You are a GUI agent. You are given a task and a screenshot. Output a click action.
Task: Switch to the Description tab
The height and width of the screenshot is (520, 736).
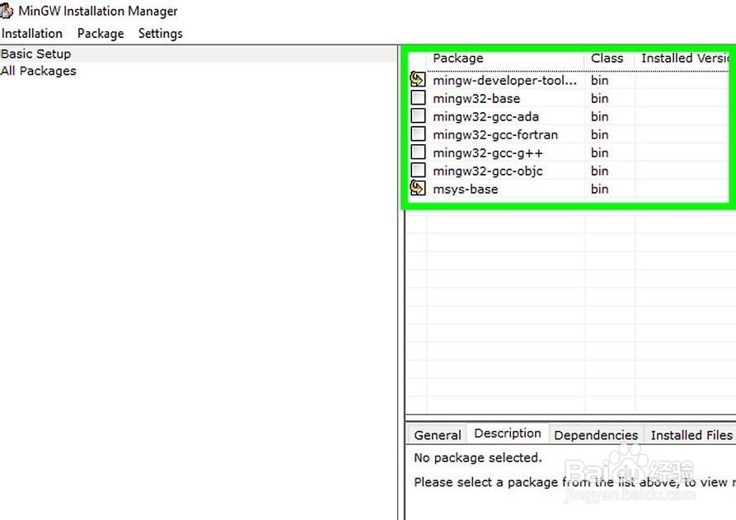pos(508,433)
